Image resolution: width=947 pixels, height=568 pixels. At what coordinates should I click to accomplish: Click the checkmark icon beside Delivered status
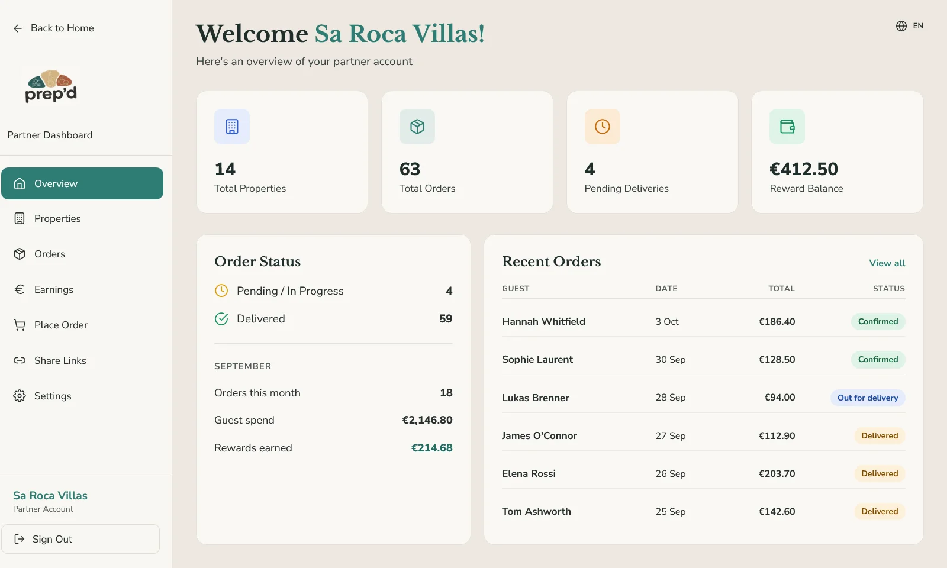coord(221,319)
